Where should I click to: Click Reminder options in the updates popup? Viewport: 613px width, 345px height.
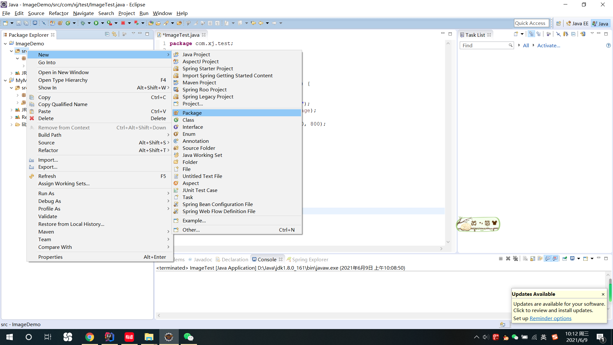[550, 318]
